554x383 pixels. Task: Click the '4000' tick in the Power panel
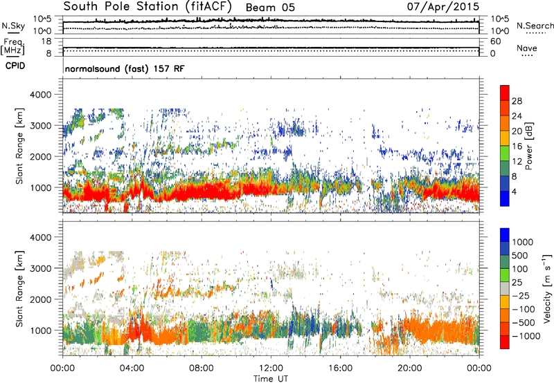(41, 95)
